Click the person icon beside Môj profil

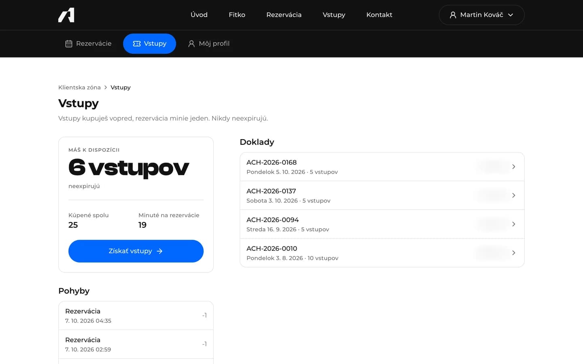(191, 44)
